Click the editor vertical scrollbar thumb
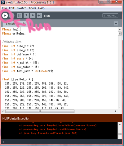Screen dimensions: 124x146 (120, 34)
